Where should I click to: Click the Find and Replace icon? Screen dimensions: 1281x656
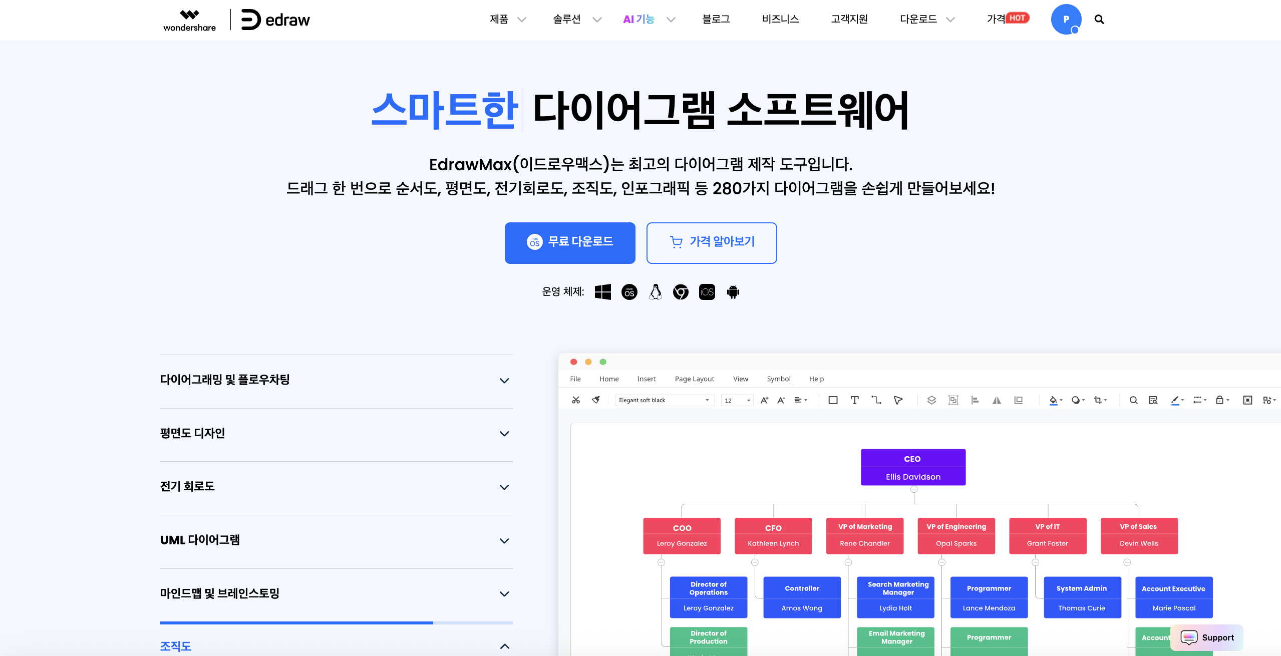[x=1153, y=400]
